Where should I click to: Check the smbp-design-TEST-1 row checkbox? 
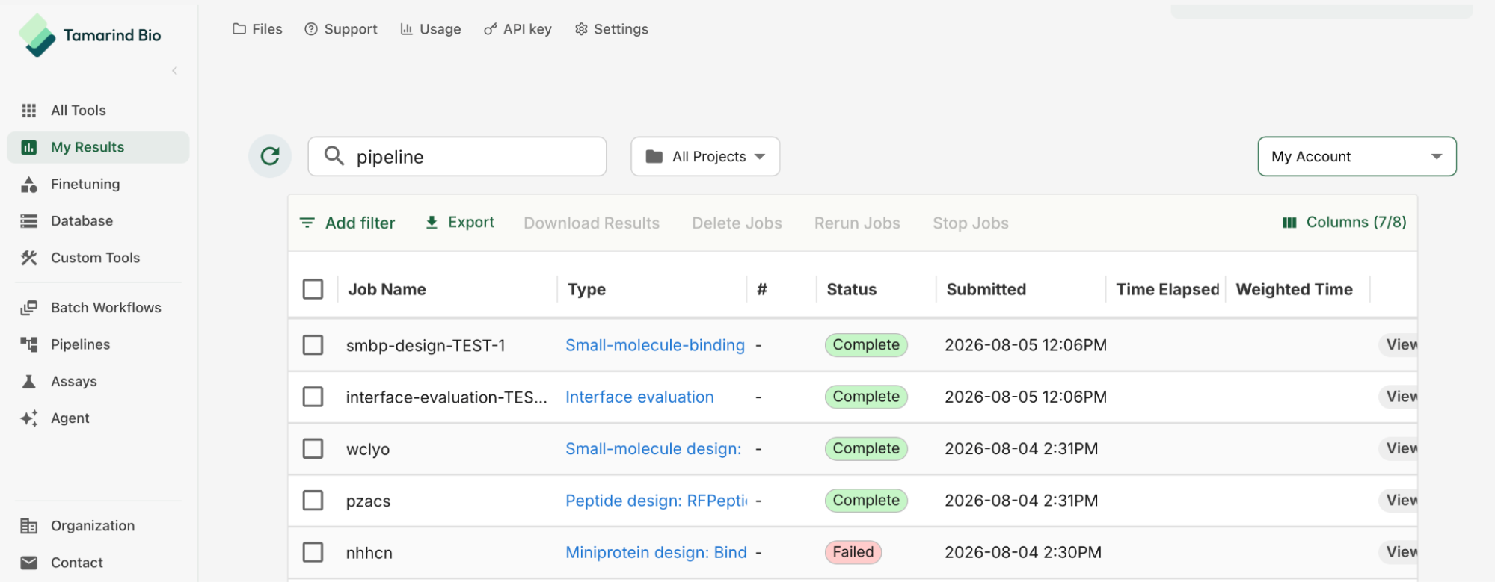point(313,345)
